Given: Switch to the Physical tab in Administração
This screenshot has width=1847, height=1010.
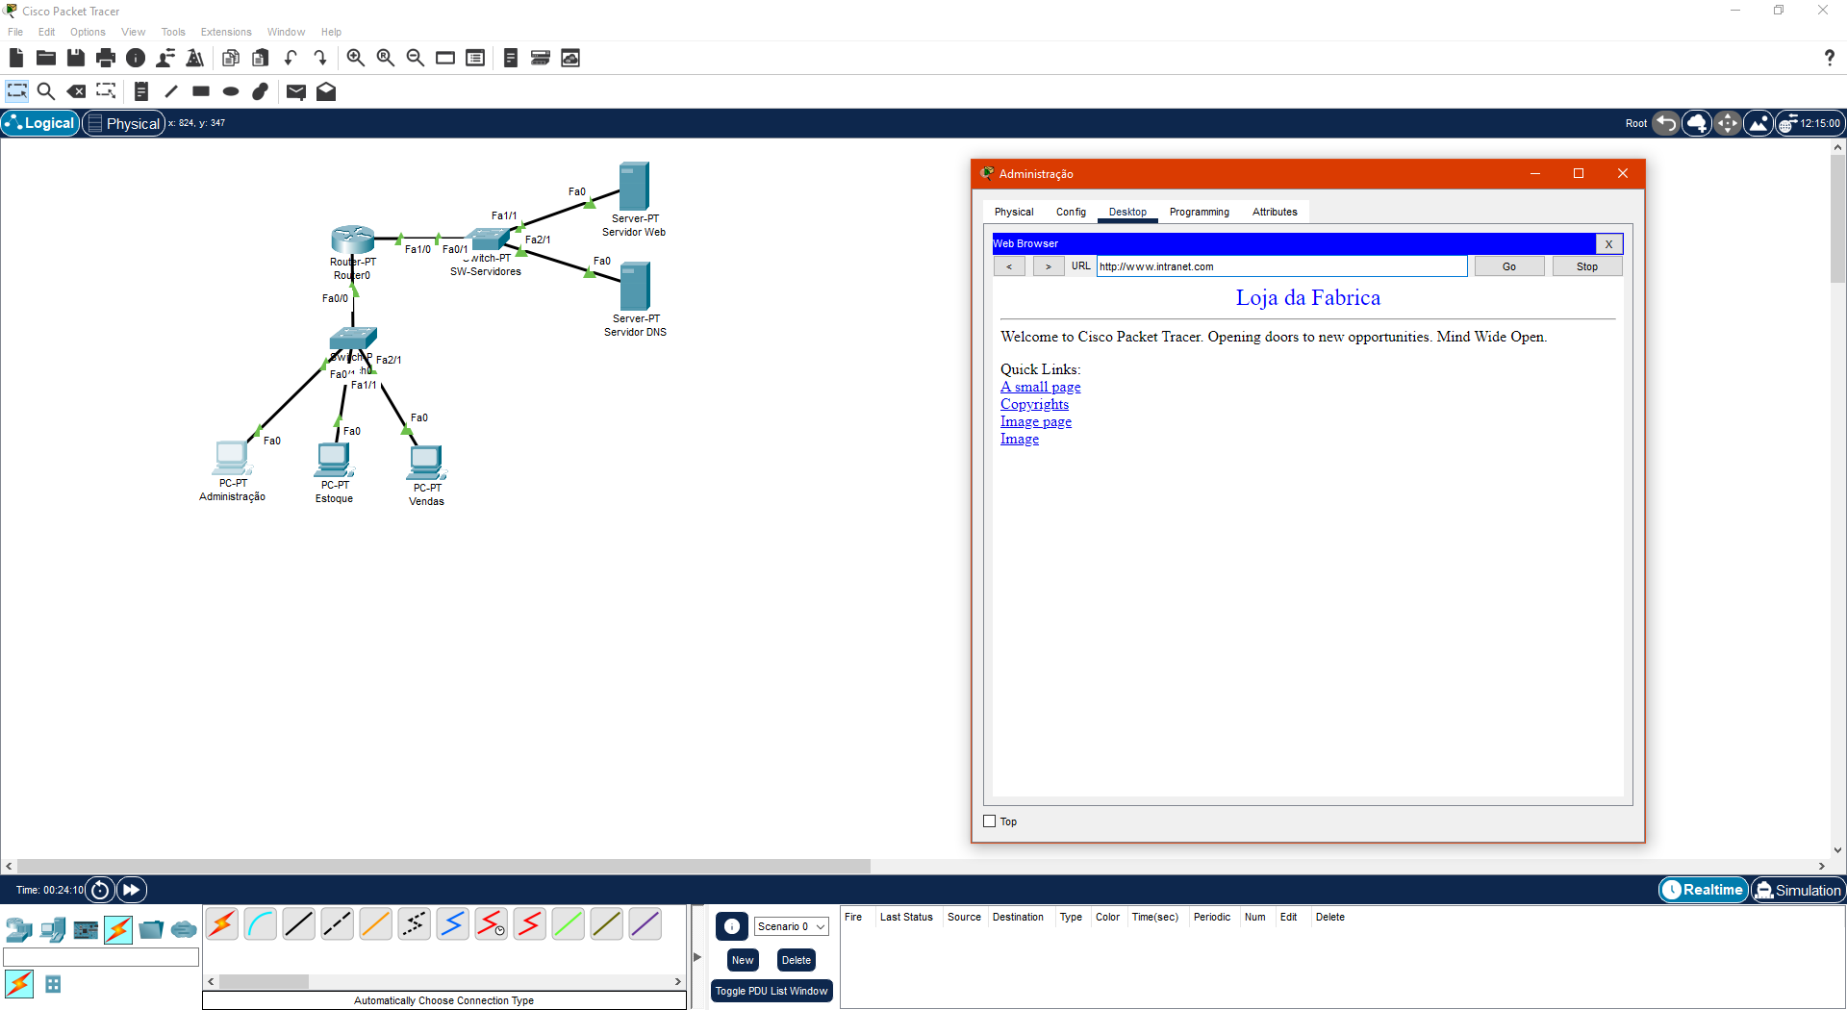Looking at the screenshot, I should click(x=1014, y=212).
